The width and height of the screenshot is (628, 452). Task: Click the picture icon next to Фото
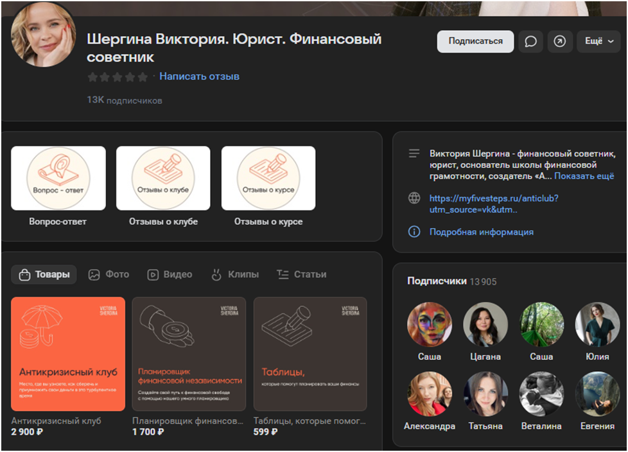(x=94, y=275)
